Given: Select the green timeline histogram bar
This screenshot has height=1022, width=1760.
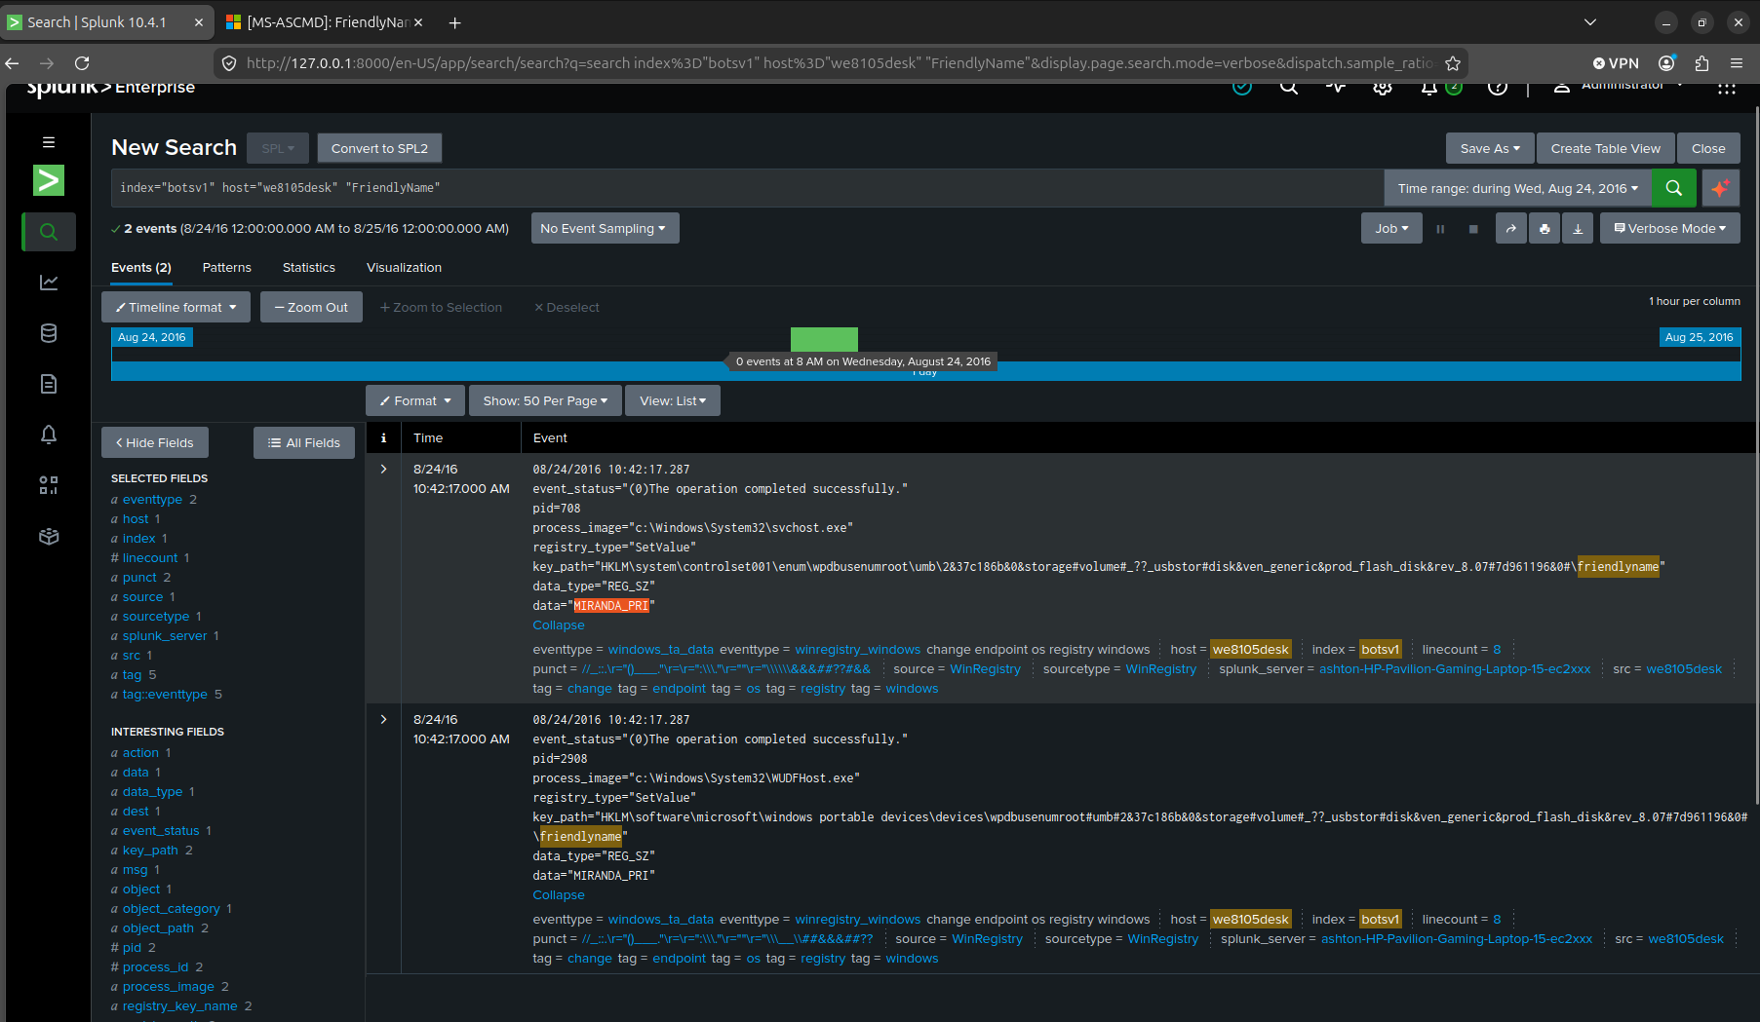Looking at the screenshot, I should point(824,339).
